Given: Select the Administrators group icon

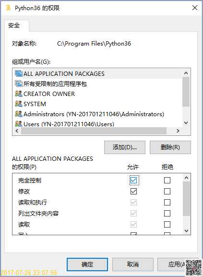Looking at the screenshot, I should pos(19,114).
